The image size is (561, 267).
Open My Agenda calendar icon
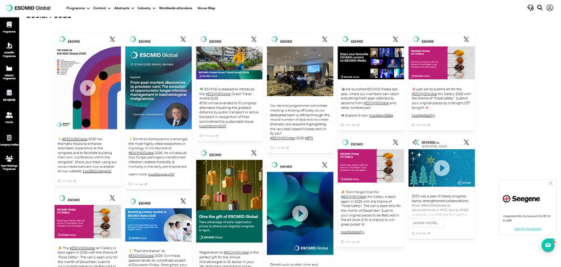click(9, 92)
